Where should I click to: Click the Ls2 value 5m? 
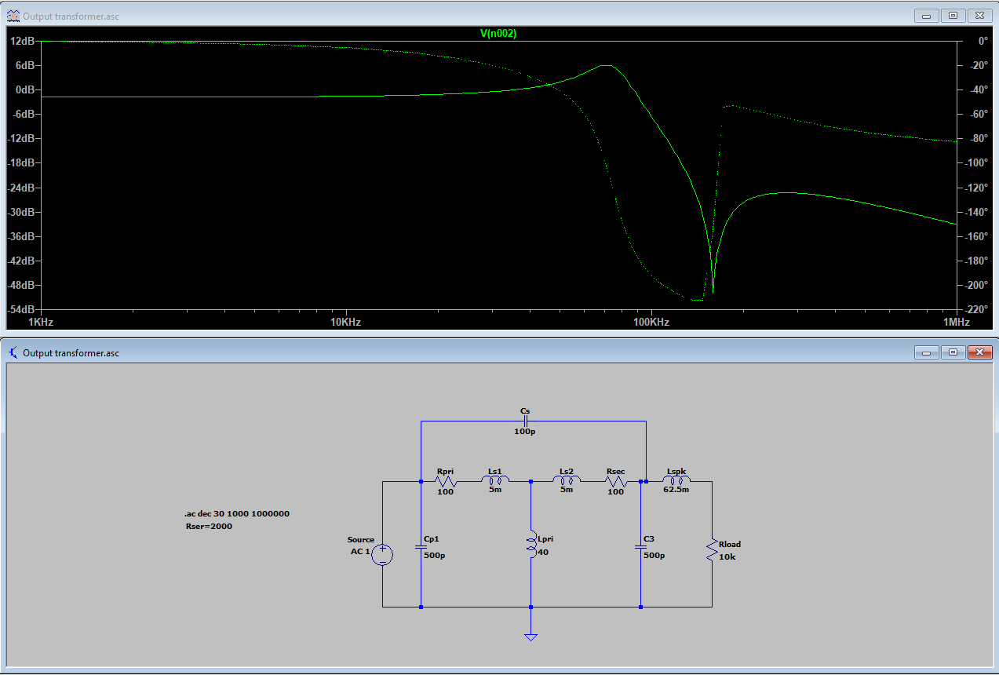click(567, 490)
